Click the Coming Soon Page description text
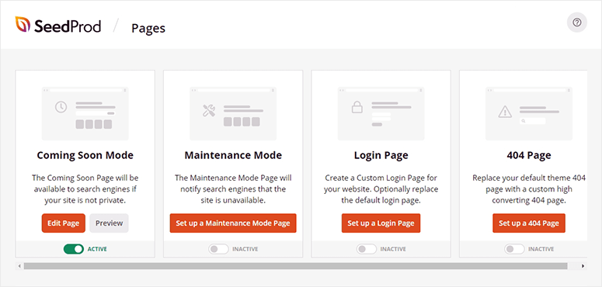Screen dimensions: 602x287 pyautogui.click(x=85, y=189)
